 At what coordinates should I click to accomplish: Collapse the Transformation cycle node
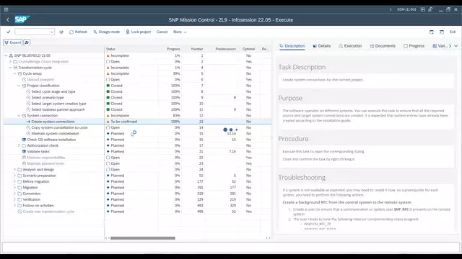(11, 68)
